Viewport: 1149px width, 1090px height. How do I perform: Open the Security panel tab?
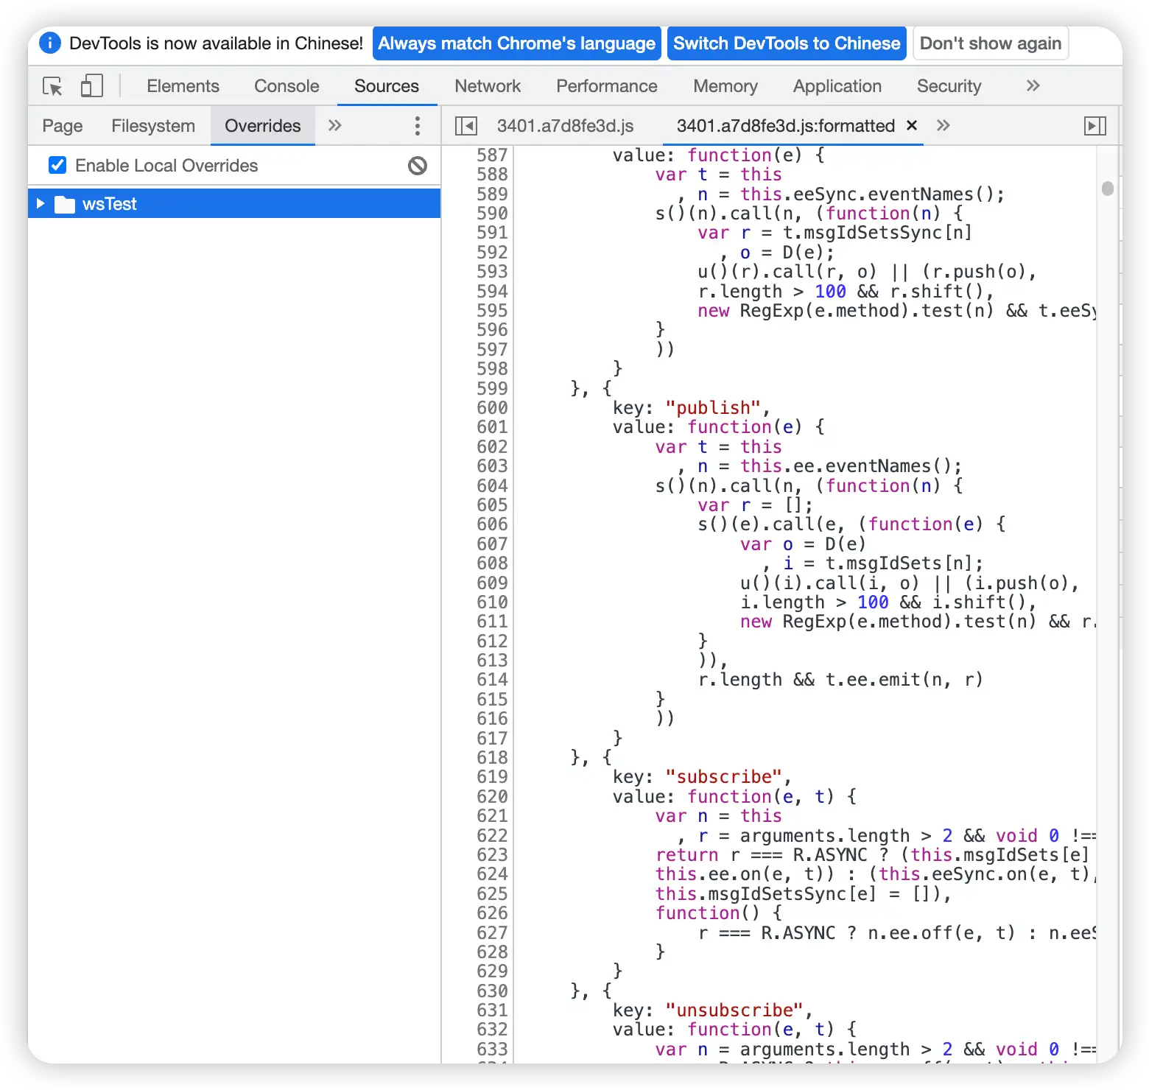pyautogui.click(x=949, y=86)
